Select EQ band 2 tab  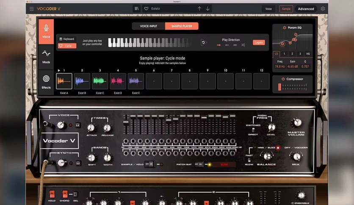tap(292, 54)
